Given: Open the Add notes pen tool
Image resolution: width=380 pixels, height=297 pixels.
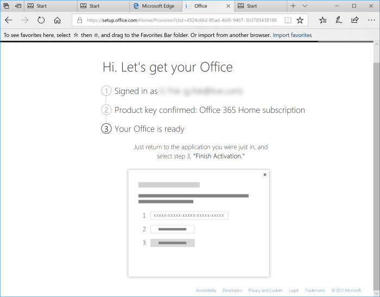Looking at the screenshot, I should coord(339,20).
